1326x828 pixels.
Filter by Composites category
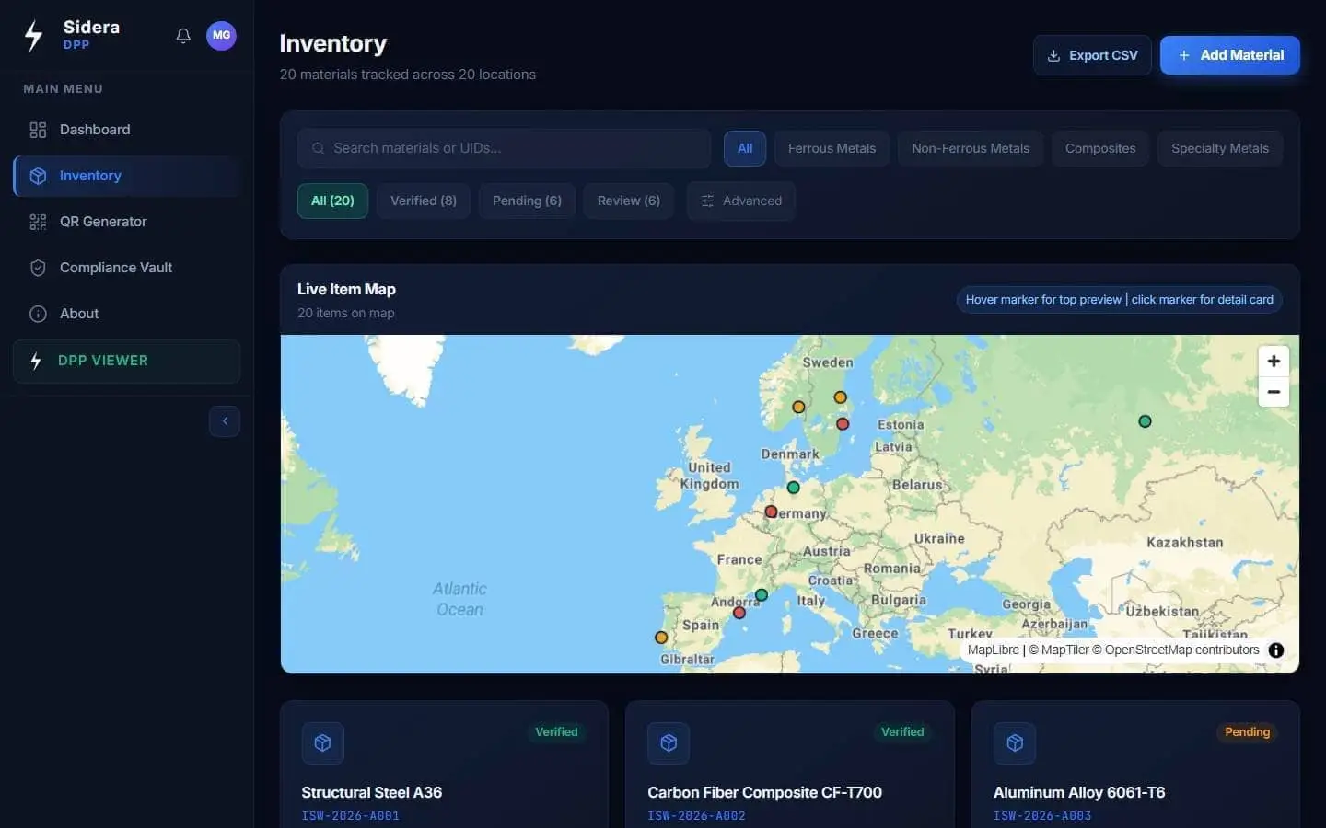coord(1100,148)
